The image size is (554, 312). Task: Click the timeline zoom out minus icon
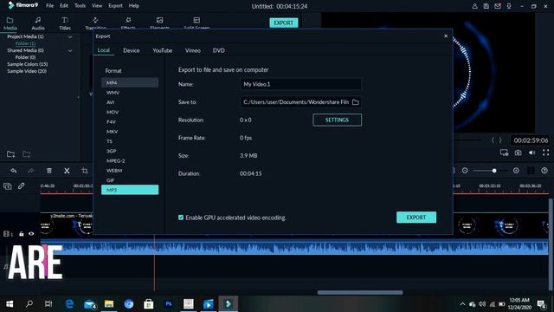(465, 171)
